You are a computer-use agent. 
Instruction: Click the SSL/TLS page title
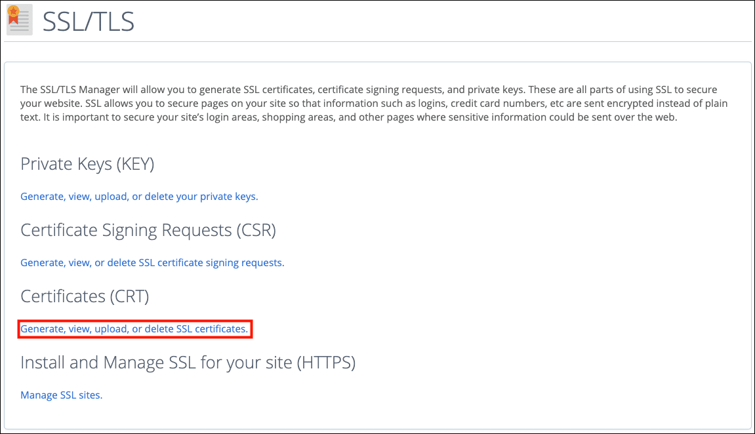pyautogui.click(x=89, y=22)
